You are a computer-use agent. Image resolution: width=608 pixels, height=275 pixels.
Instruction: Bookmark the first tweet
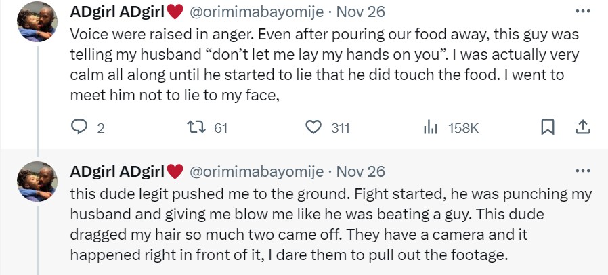tap(548, 127)
